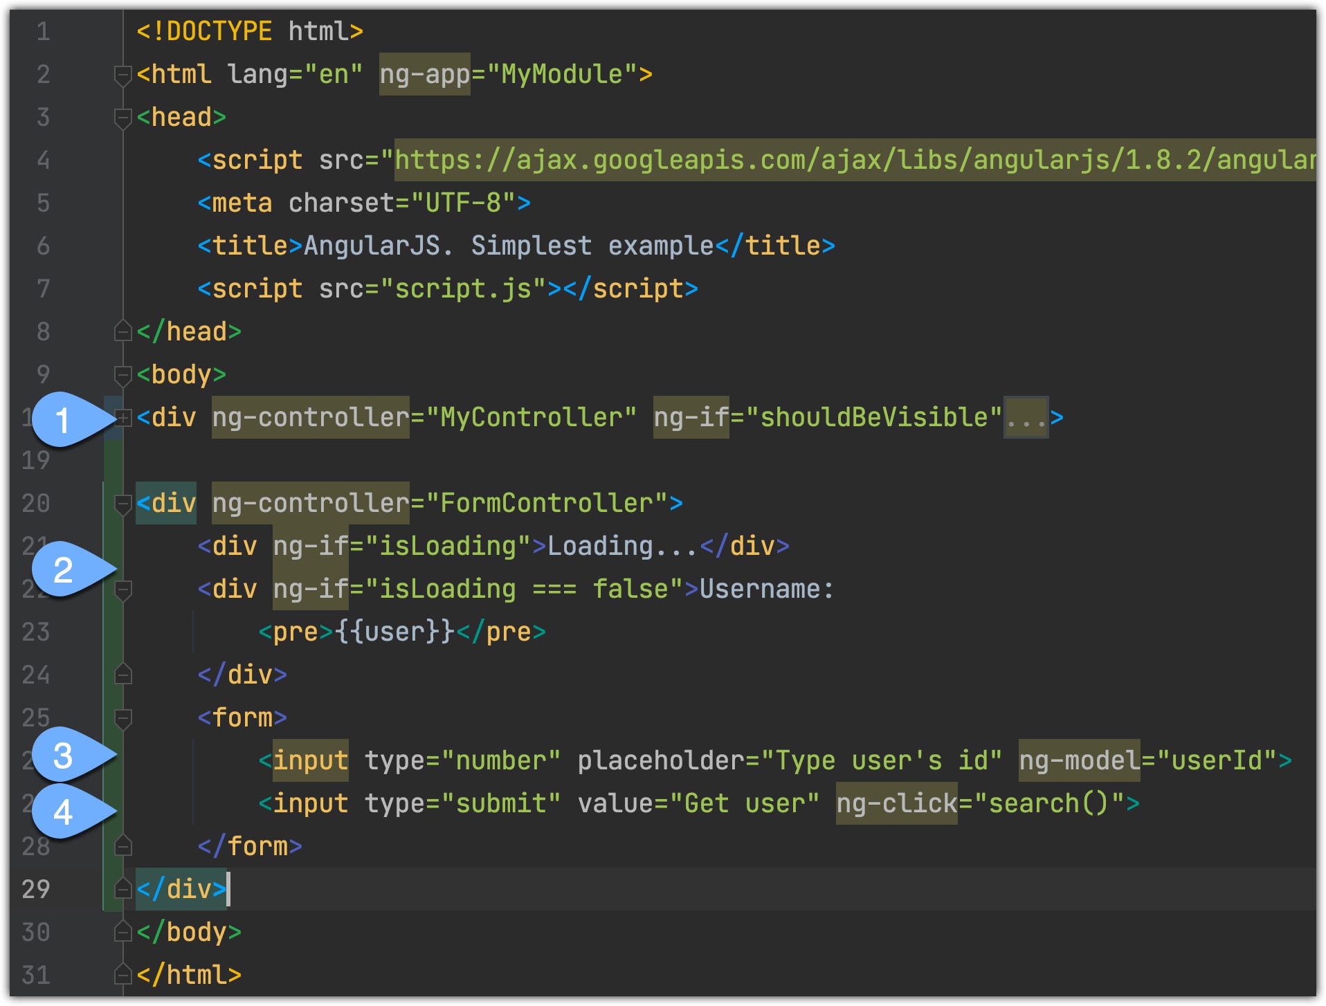Viewport: 1326px width, 1006px height.
Task: Click fold end marker at closing body tag
Action: [122, 932]
